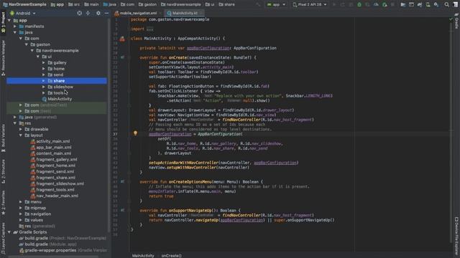460x258 pixels.
Task: Click the Collapse All icon in Project panel
Action: point(88,13)
